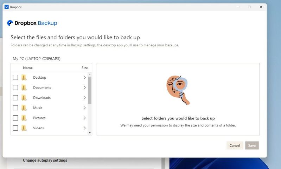
Task: Expand the Videos folder chevron
Action: (x=84, y=128)
